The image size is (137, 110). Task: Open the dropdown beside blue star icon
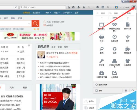click(120, 7)
